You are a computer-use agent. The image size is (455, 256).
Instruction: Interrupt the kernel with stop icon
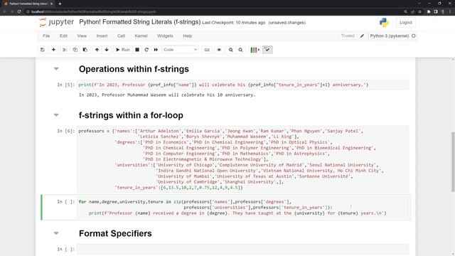coord(137,50)
